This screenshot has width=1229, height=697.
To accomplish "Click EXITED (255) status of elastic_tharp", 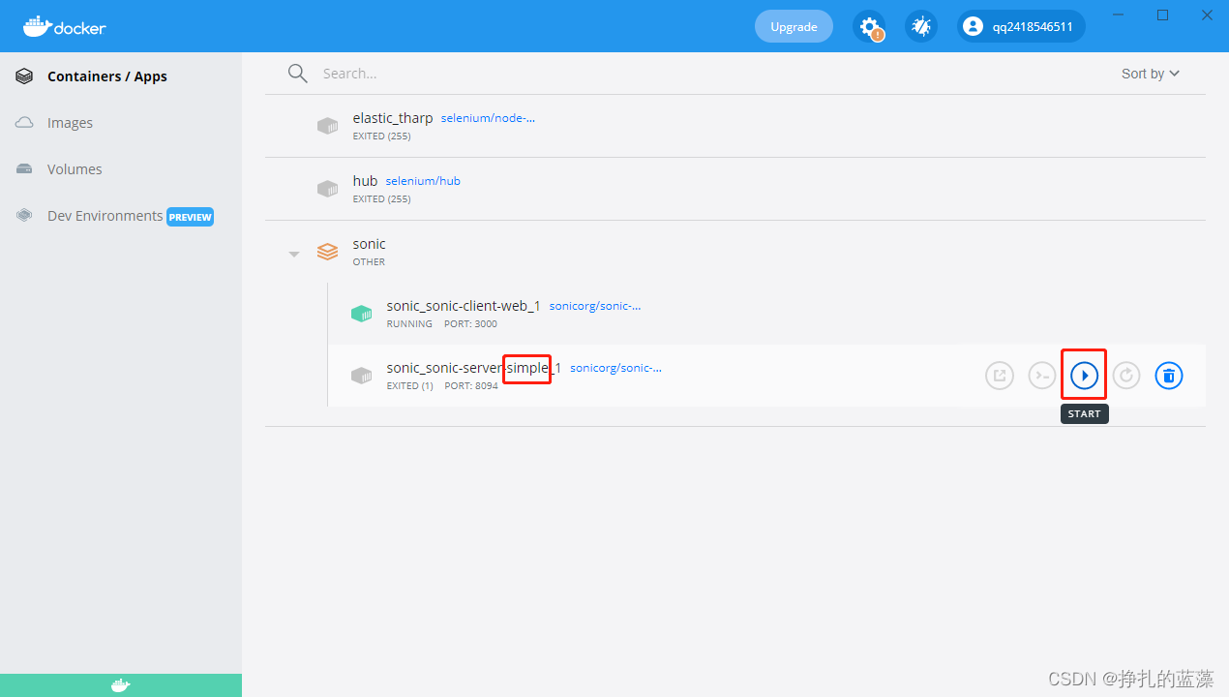I will pos(381,136).
